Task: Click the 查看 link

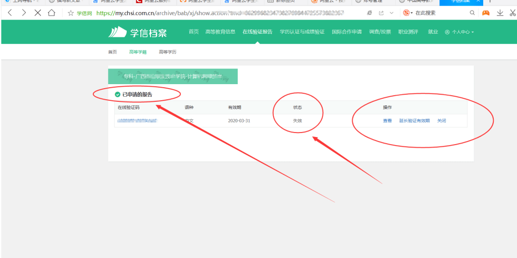Action: click(x=387, y=121)
